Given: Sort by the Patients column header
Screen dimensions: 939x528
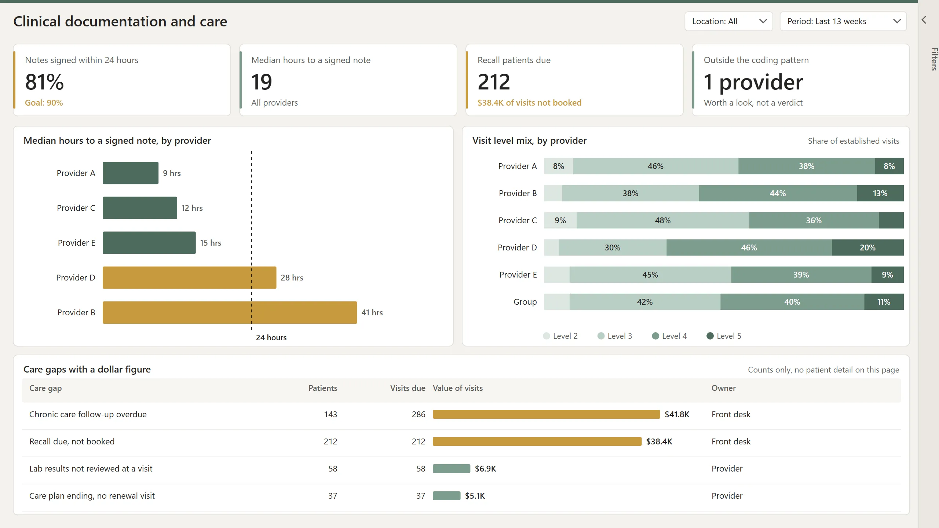Looking at the screenshot, I should pyautogui.click(x=323, y=388).
